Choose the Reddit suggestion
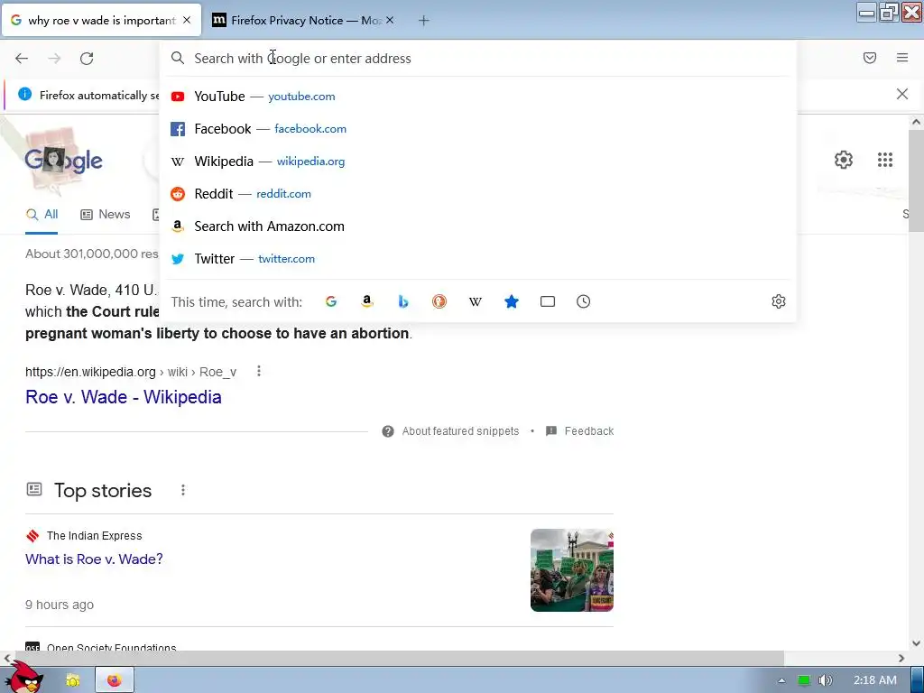 coord(478,193)
